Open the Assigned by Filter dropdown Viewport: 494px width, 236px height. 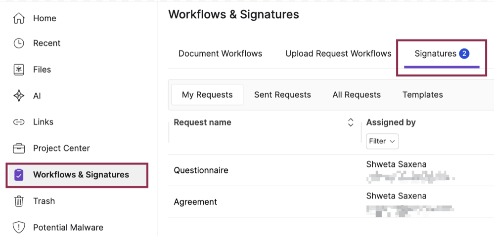coord(382,141)
